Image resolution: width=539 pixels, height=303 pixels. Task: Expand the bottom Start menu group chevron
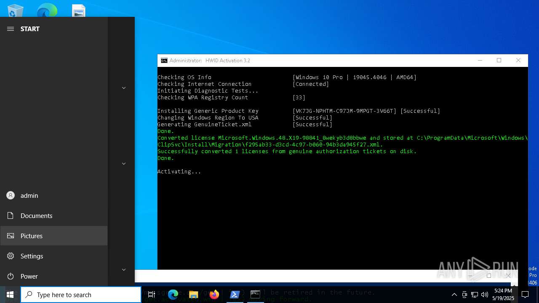[124, 270]
